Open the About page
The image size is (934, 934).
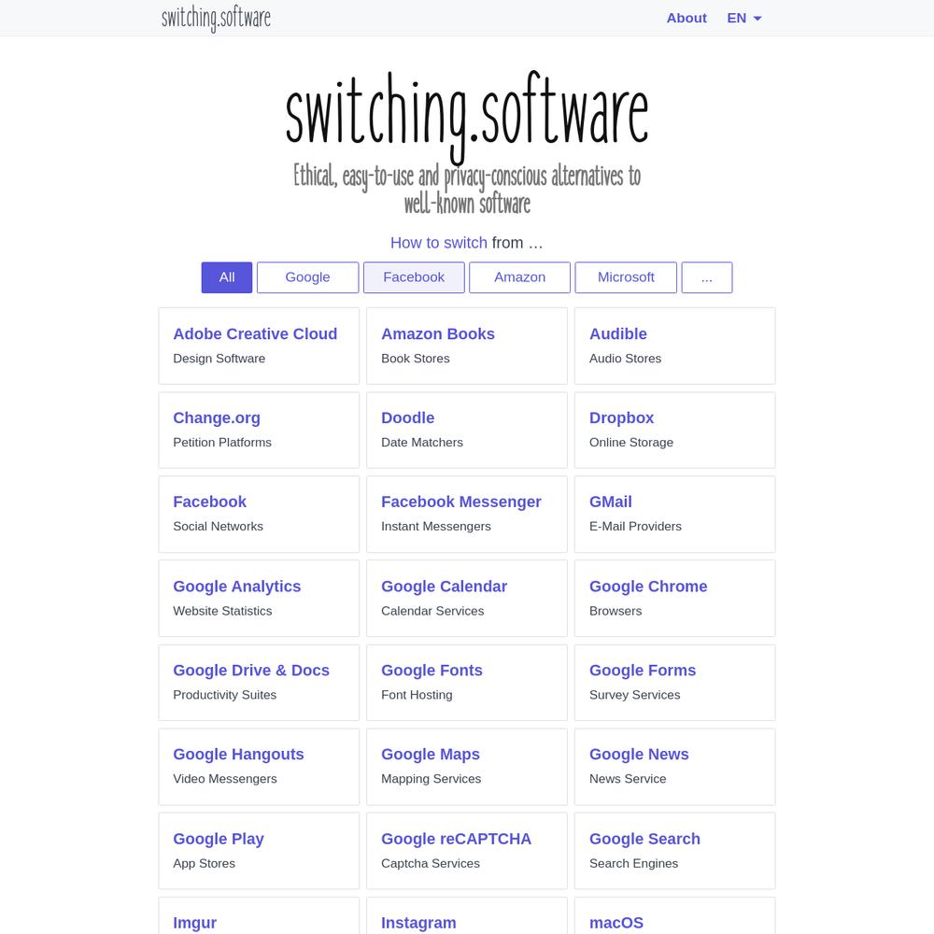[x=686, y=18]
